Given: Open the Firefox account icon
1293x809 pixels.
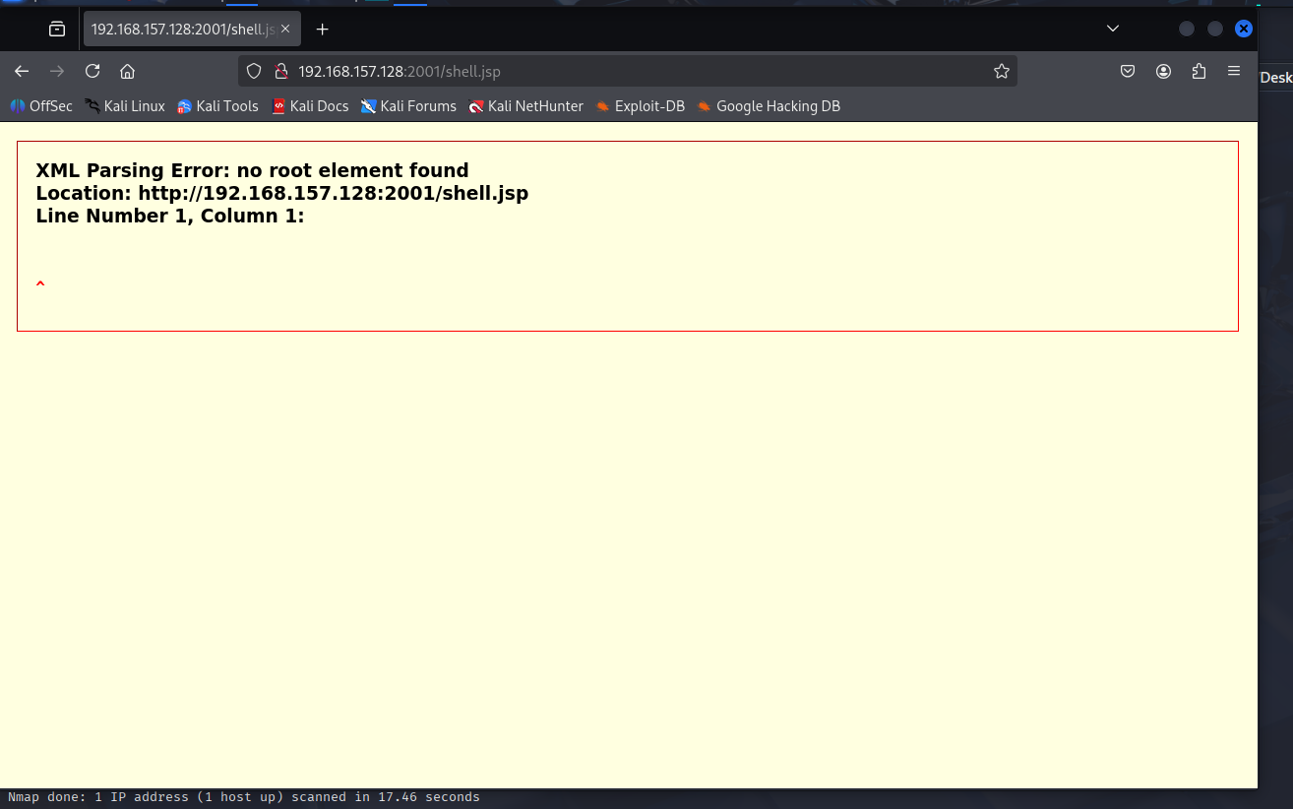Looking at the screenshot, I should click(x=1164, y=71).
